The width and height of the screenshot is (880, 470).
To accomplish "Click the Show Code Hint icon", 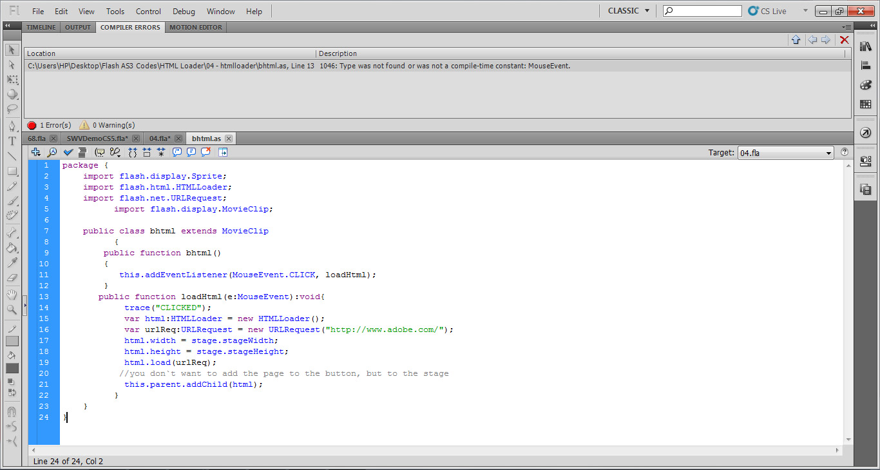I will pyautogui.click(x=100, y=152).
